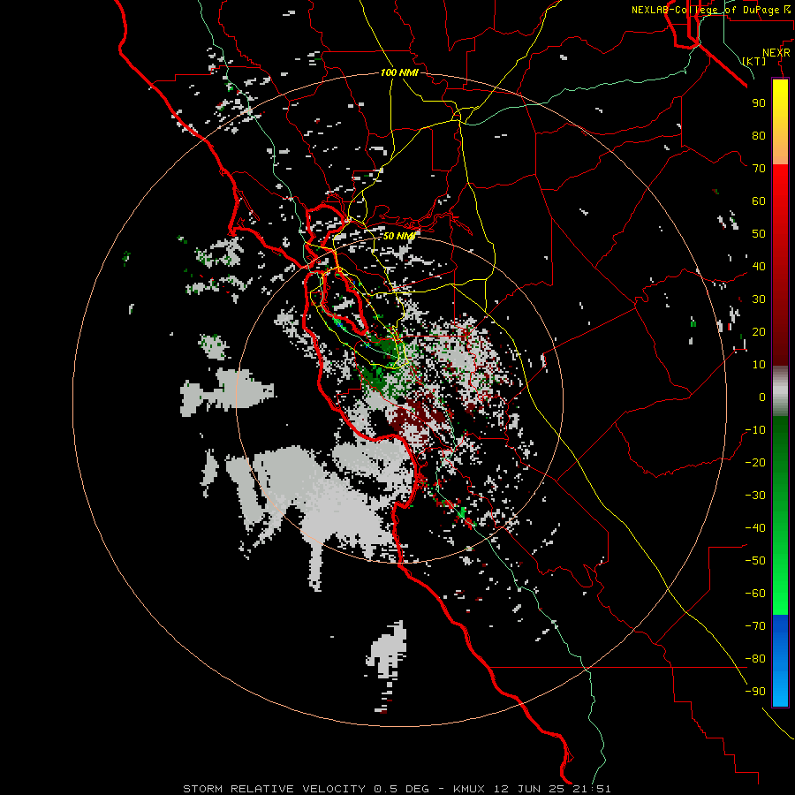Click "0.5 DEG" elevation text in caption

click(402, 789)
